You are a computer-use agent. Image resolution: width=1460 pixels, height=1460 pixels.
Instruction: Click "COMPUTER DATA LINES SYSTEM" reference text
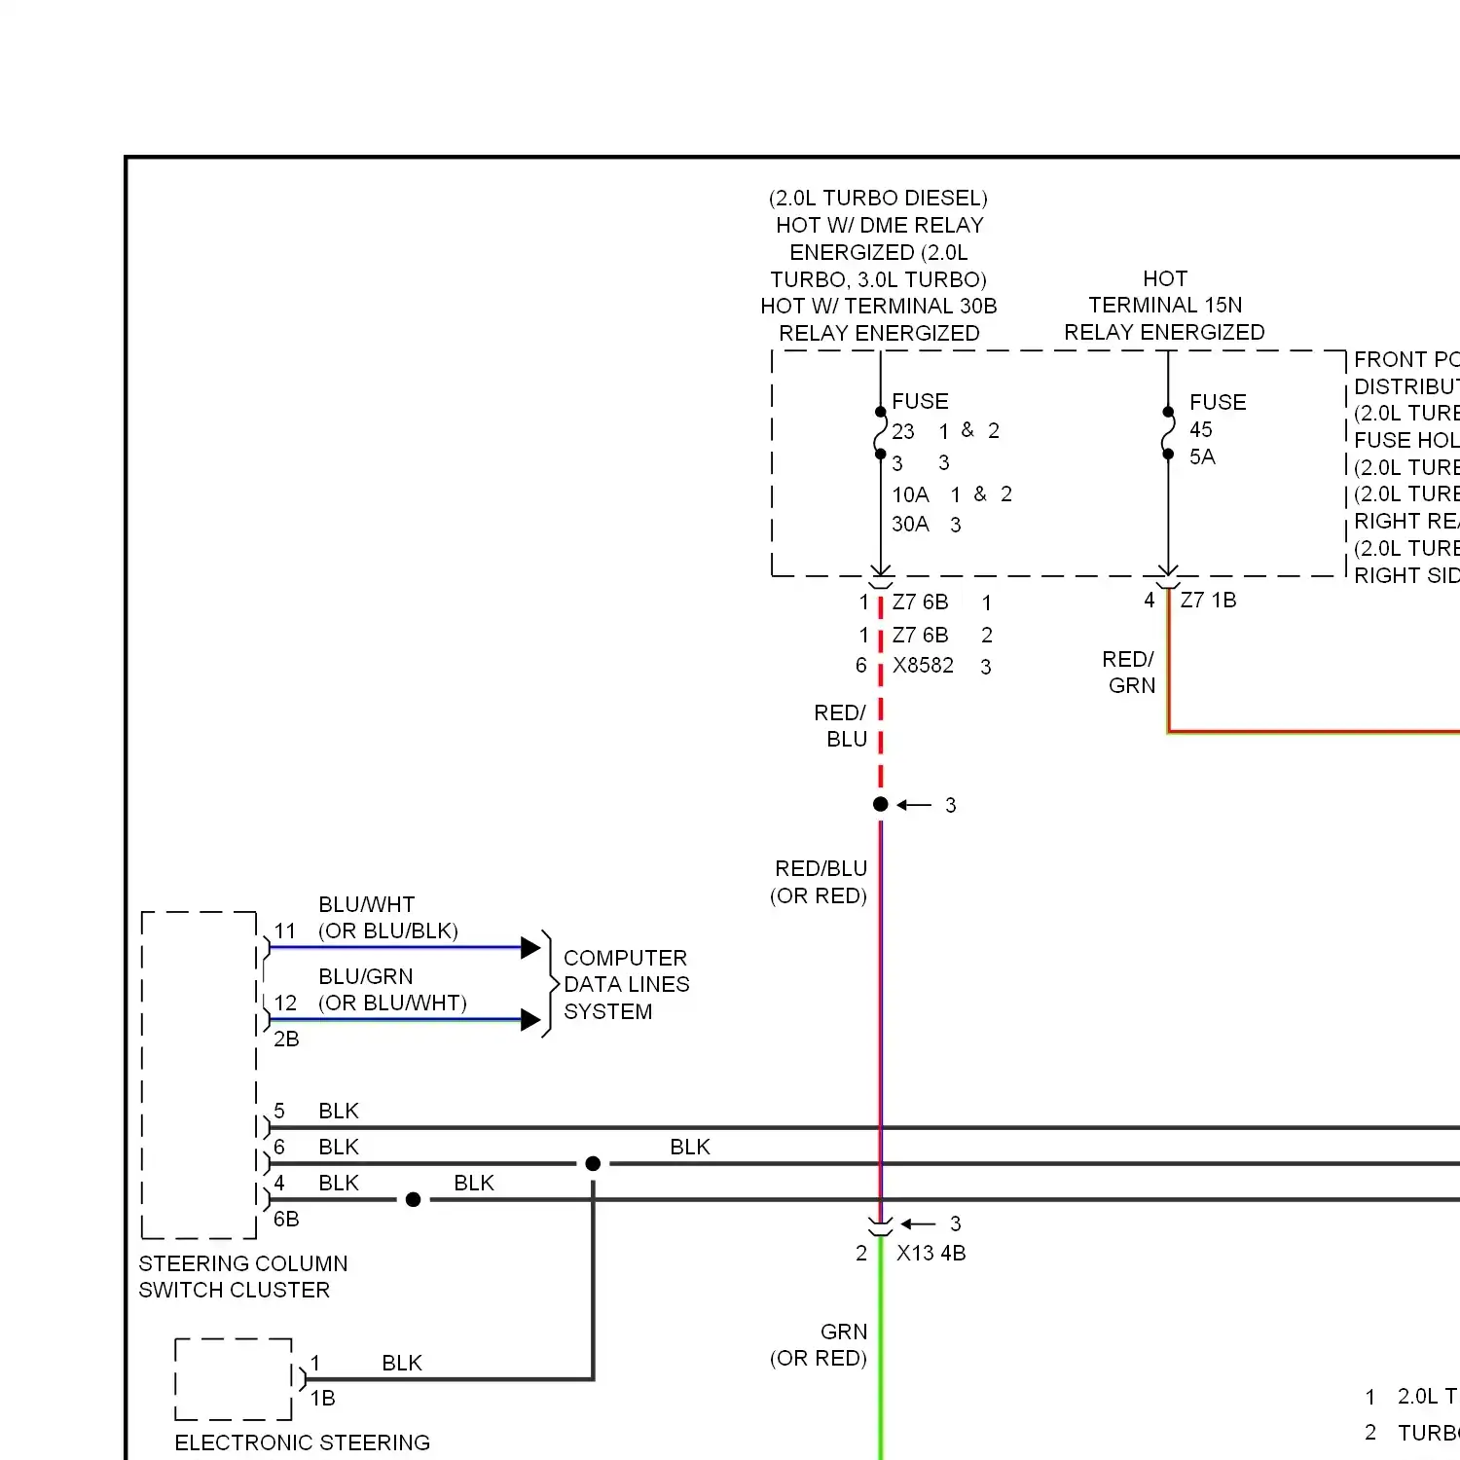tap(626, 984)
